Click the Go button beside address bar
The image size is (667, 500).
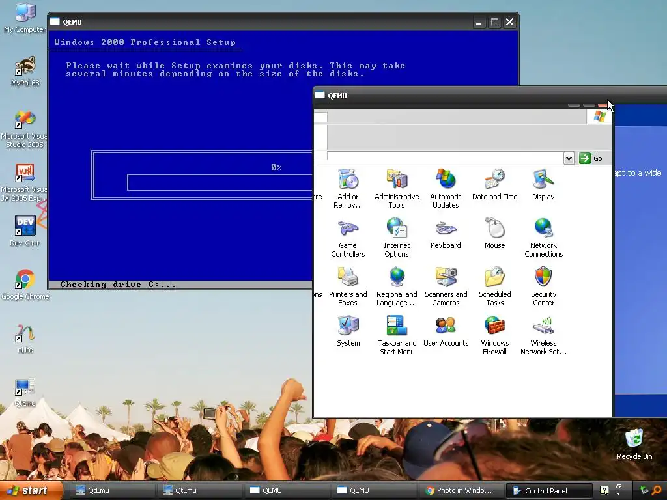pos(591,158)
